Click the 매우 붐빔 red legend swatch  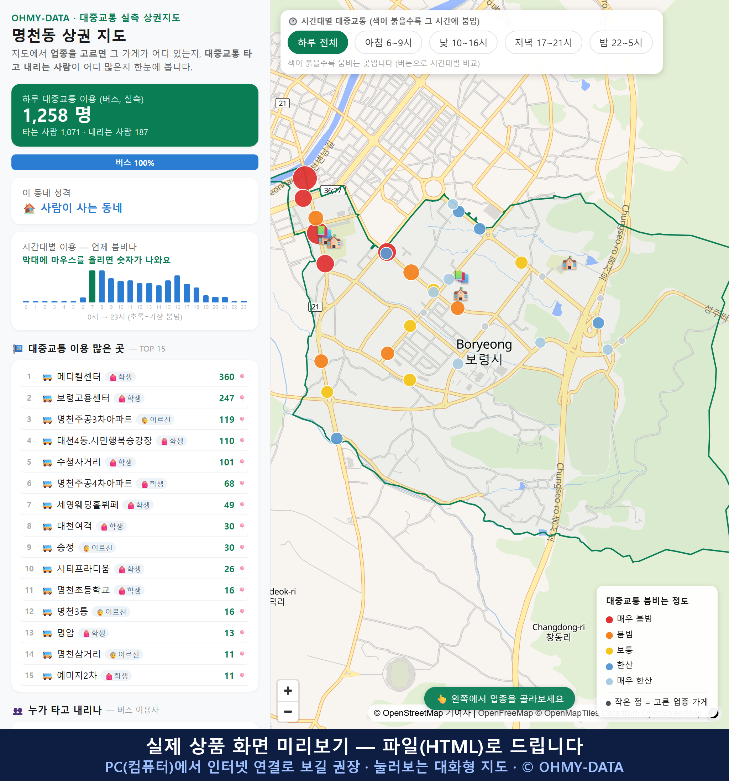pos(609,619)
